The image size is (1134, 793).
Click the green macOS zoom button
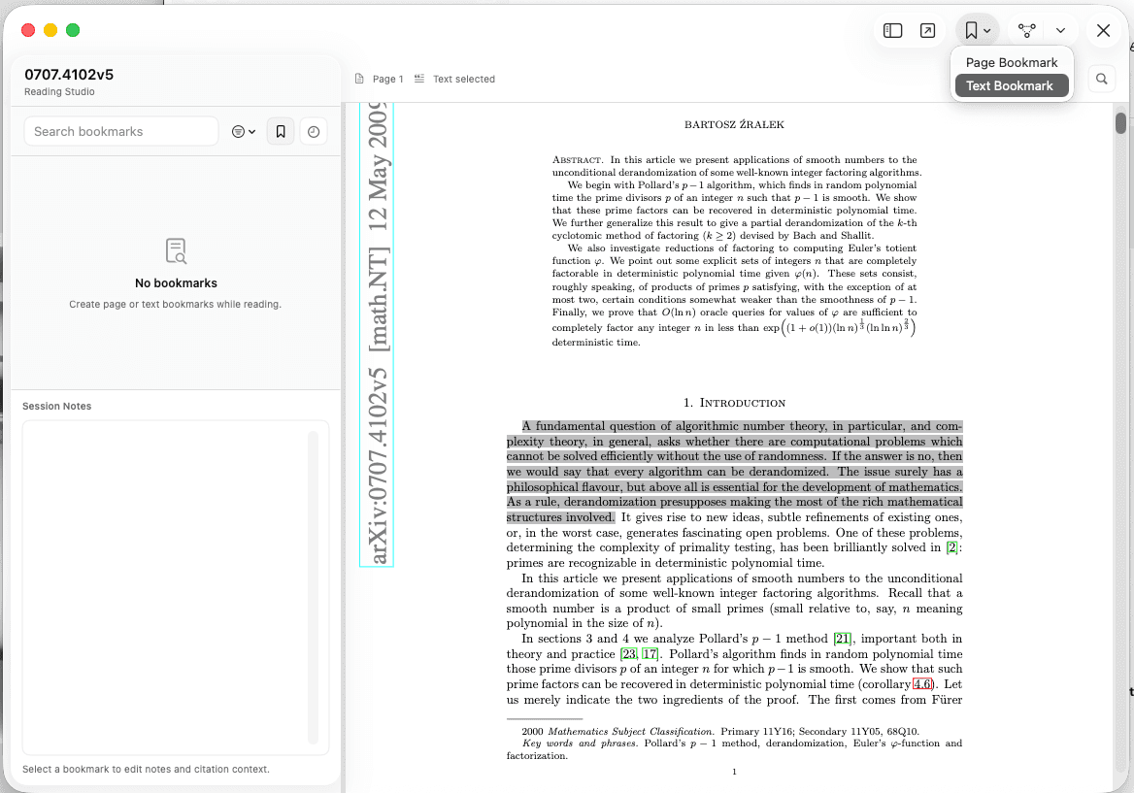[73, 30]
